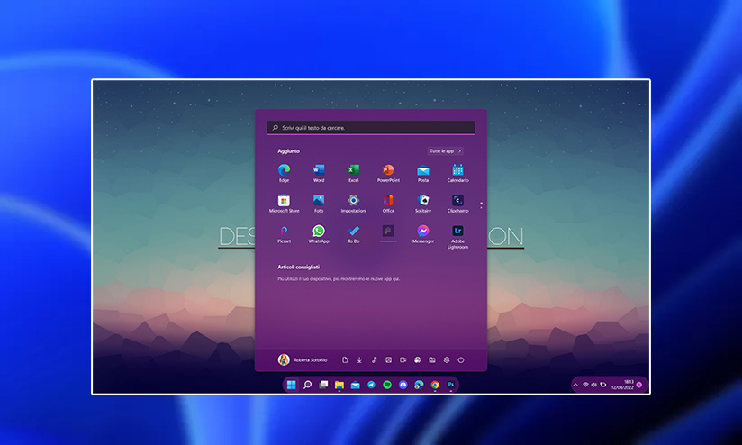Open Edge from pinned apps
The image size is (742, 445).
(x=284, y=173)
